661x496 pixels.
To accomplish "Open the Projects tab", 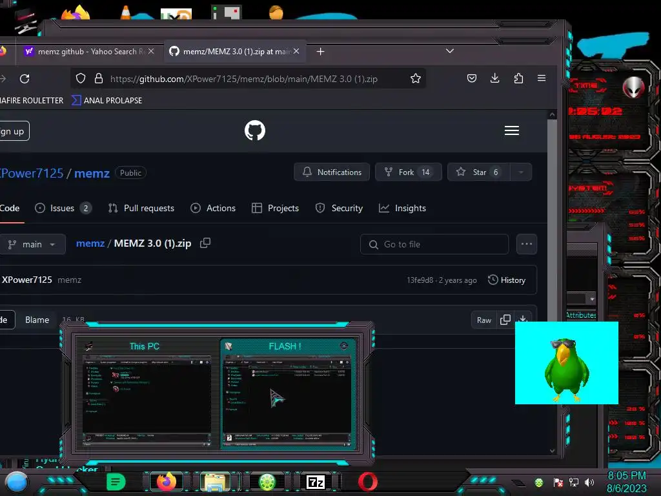I will click(x=275, y=209).
